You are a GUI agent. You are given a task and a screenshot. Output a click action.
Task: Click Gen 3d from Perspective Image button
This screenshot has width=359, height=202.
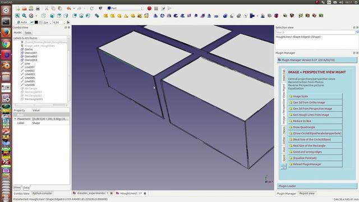[x=315, y=108]
